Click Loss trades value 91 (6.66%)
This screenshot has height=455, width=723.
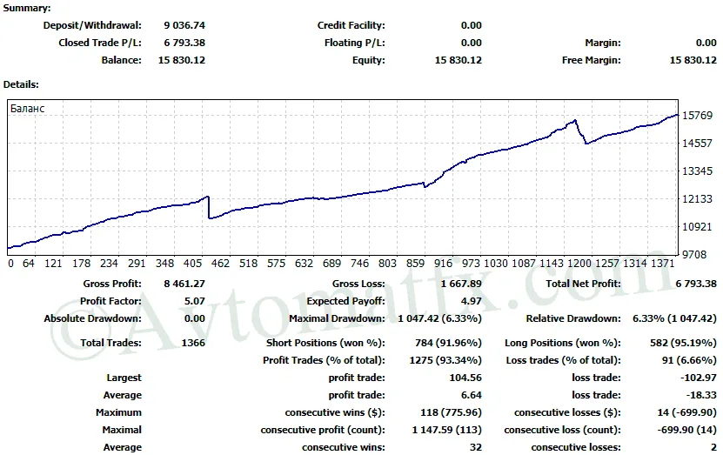(x=689, y=361)
